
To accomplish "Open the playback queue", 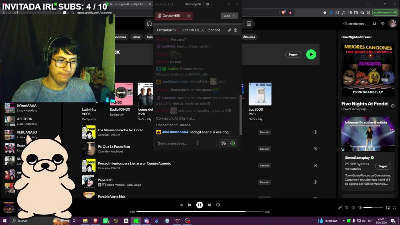I will click(x=347, y=207).
